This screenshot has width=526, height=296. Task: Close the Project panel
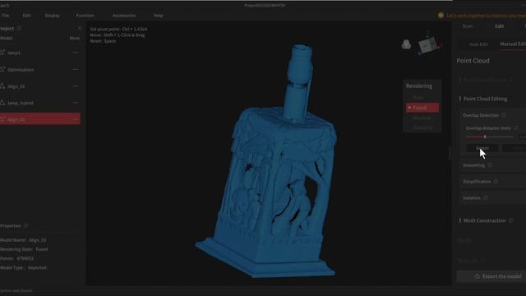(80, 29)
